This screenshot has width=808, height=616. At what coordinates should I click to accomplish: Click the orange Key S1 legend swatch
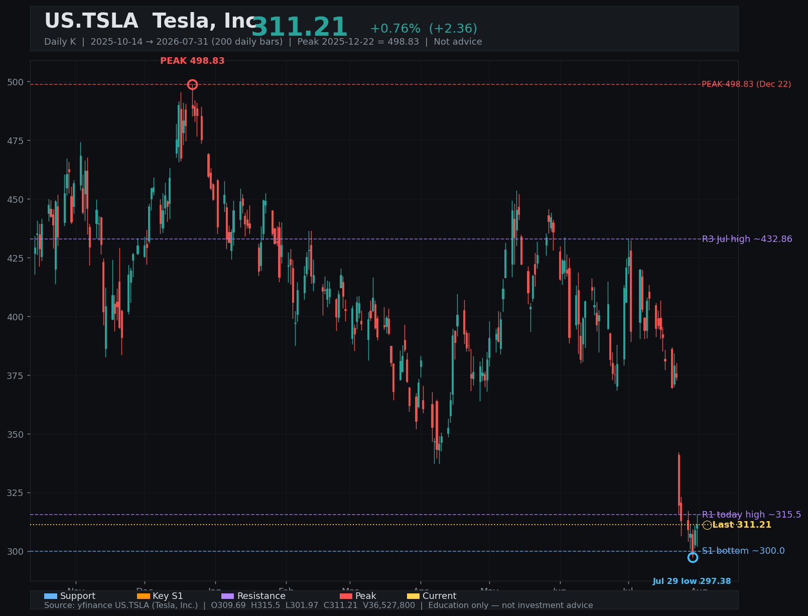[143, 596]
